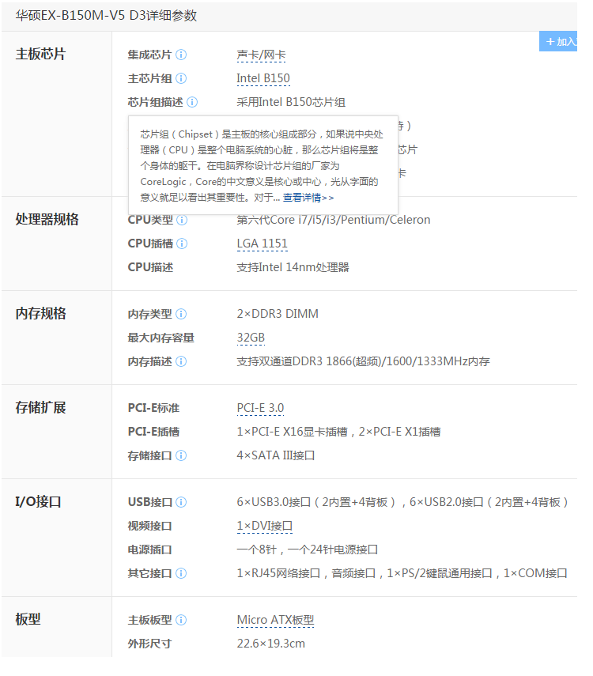Click info icon next to 其它接口
Viewport: 593px width, 676px height.
[x=182, y=573]
